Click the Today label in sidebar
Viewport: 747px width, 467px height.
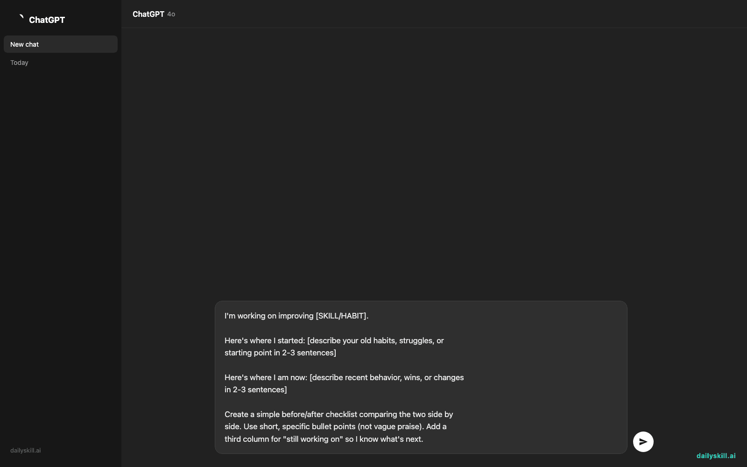[19, 63]
